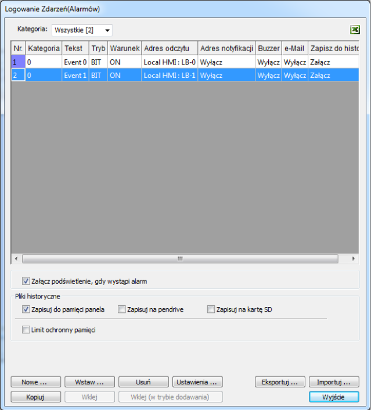Click BIT mode cell in Event 0 row
This screenshot has width=371, height=410.
(98, 62)
